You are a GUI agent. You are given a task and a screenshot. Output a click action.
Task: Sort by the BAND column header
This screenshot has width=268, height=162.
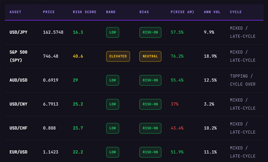coord(111,12)
